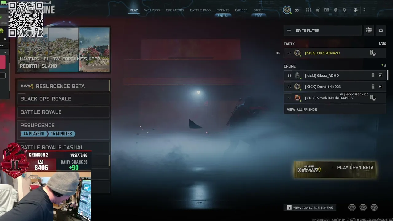This screenshot has height=221, width=393.
Task: Click Dont-trip923's avatar emblem
Action: click(297, 87)
